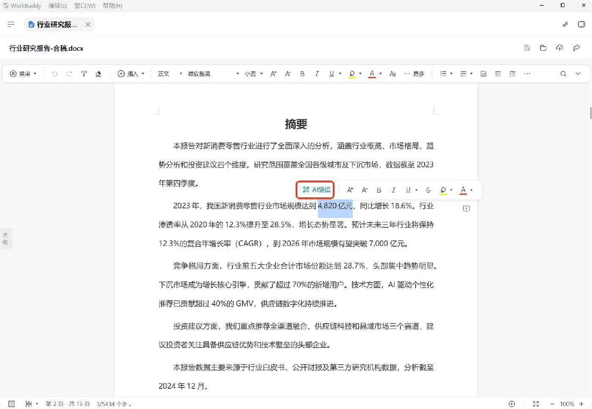Select the format painter tool
This screenshot has width=592, height=409.
click(84, 74)
